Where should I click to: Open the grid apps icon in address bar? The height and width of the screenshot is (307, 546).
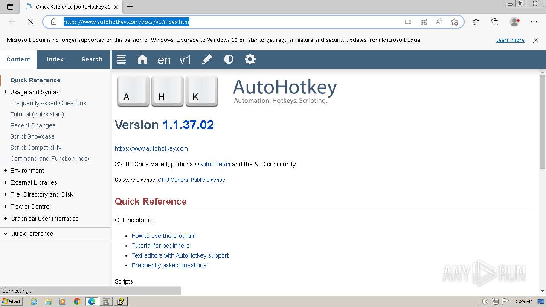424,22
